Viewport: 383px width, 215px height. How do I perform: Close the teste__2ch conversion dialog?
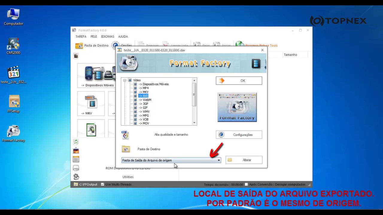pyautogui.click(x=262, y=50)
